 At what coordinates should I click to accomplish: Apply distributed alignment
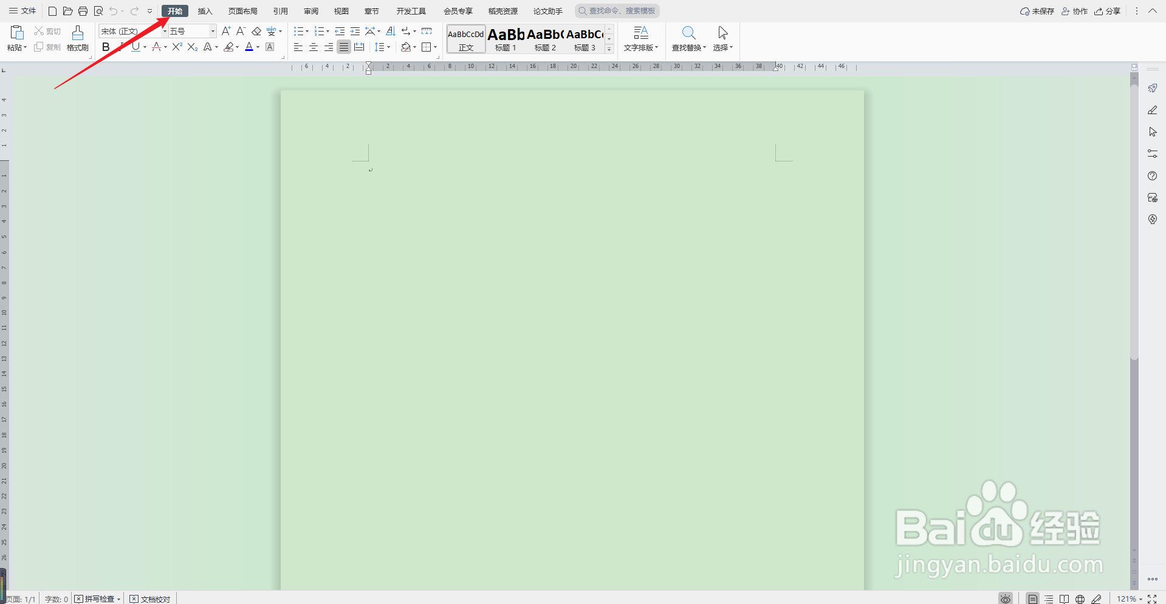click(x=359, y=47)
